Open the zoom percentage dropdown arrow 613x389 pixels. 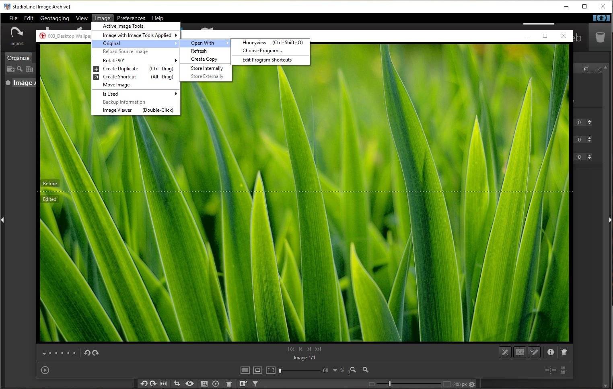(x=335, y=371)
